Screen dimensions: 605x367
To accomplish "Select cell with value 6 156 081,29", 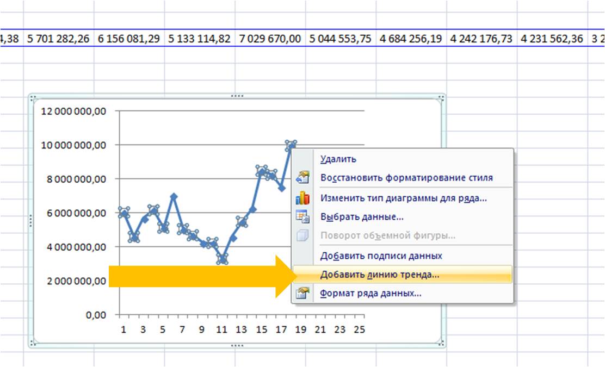I will [x=129, y=39].
